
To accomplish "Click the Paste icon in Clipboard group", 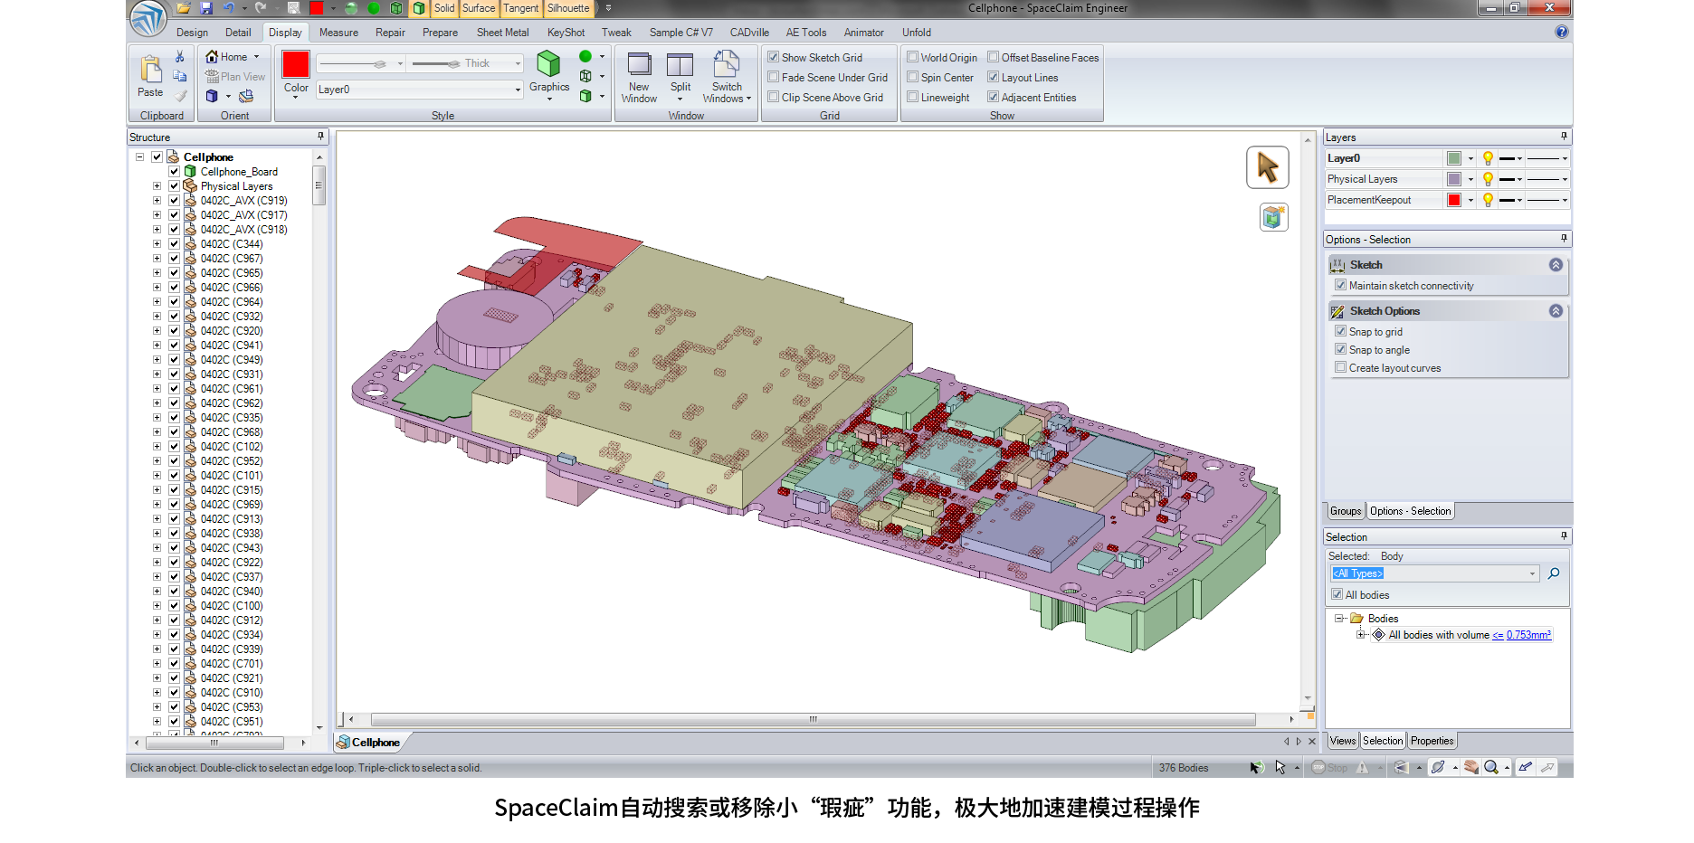I will point(150,71).
